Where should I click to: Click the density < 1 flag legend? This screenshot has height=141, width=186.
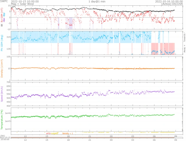click(68, 133)
